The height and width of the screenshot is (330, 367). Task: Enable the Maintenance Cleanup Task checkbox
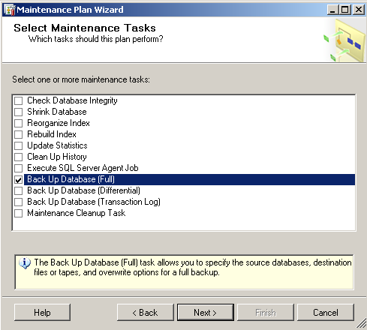coord(18,214)
